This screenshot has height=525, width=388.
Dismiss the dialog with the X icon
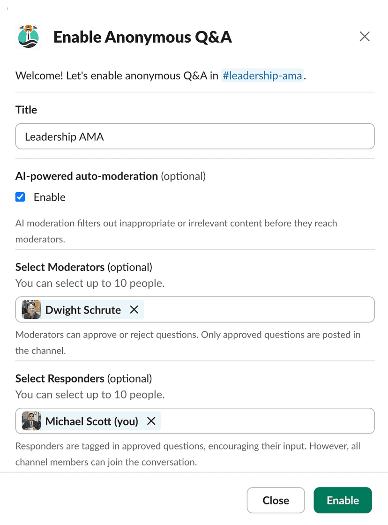[365, 36]
